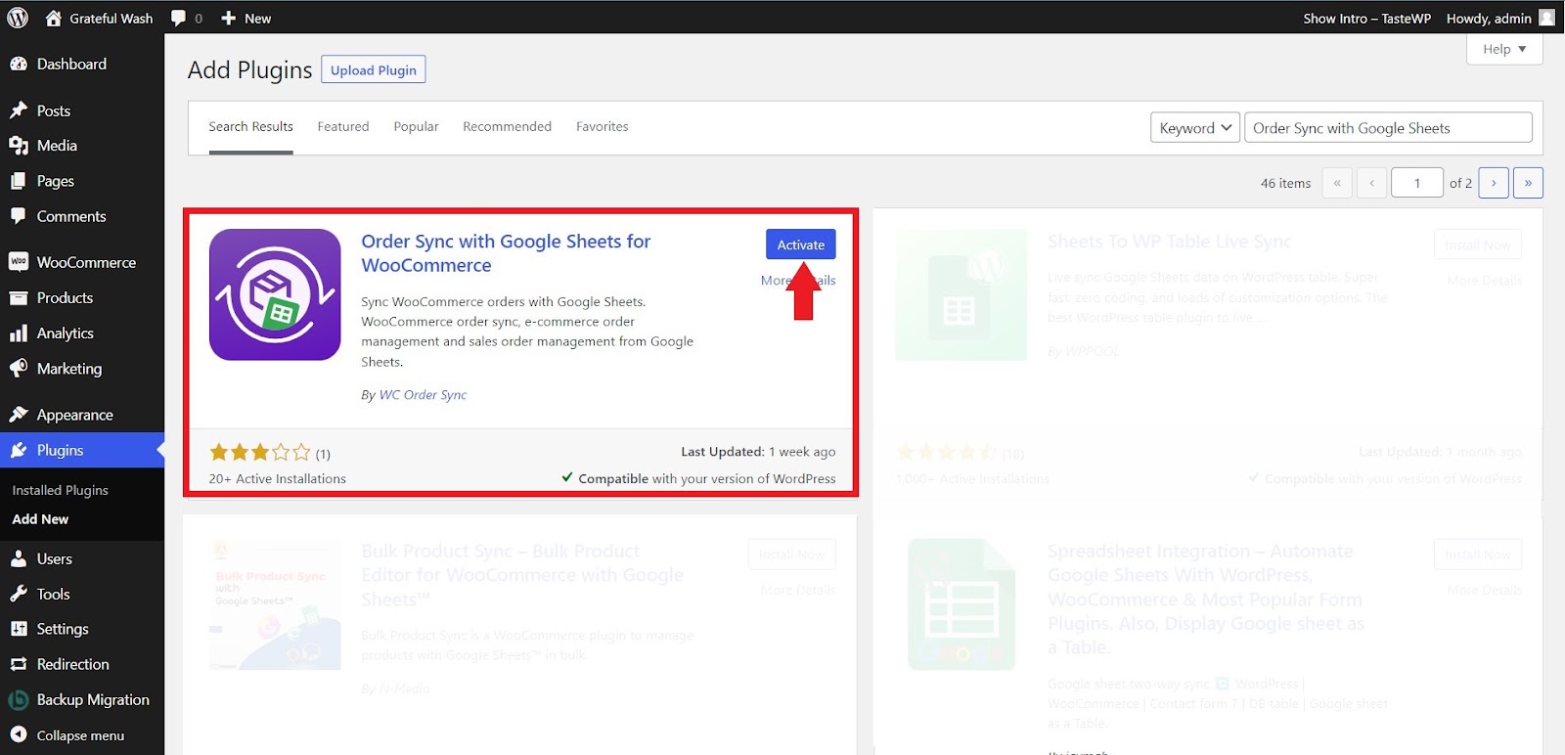Click the New label in admin bar

[x=257, y=18]
